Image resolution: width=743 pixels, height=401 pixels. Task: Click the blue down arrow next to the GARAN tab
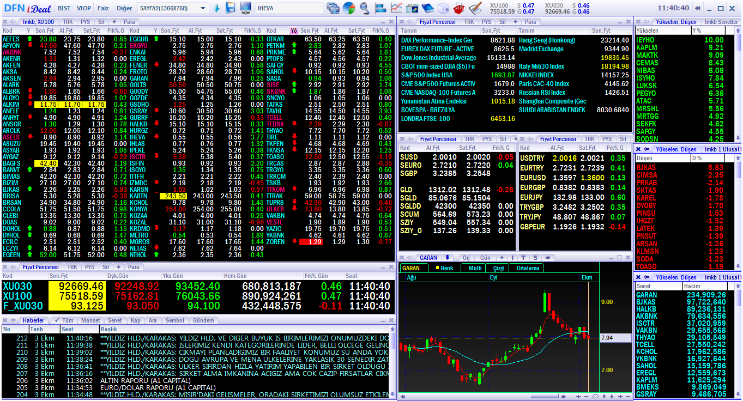[447, 258]
